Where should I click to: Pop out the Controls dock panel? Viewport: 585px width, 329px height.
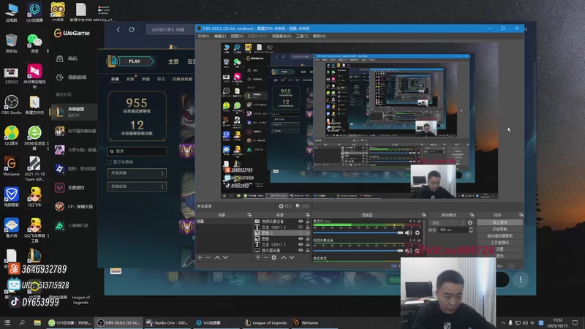tap(521, 215)
